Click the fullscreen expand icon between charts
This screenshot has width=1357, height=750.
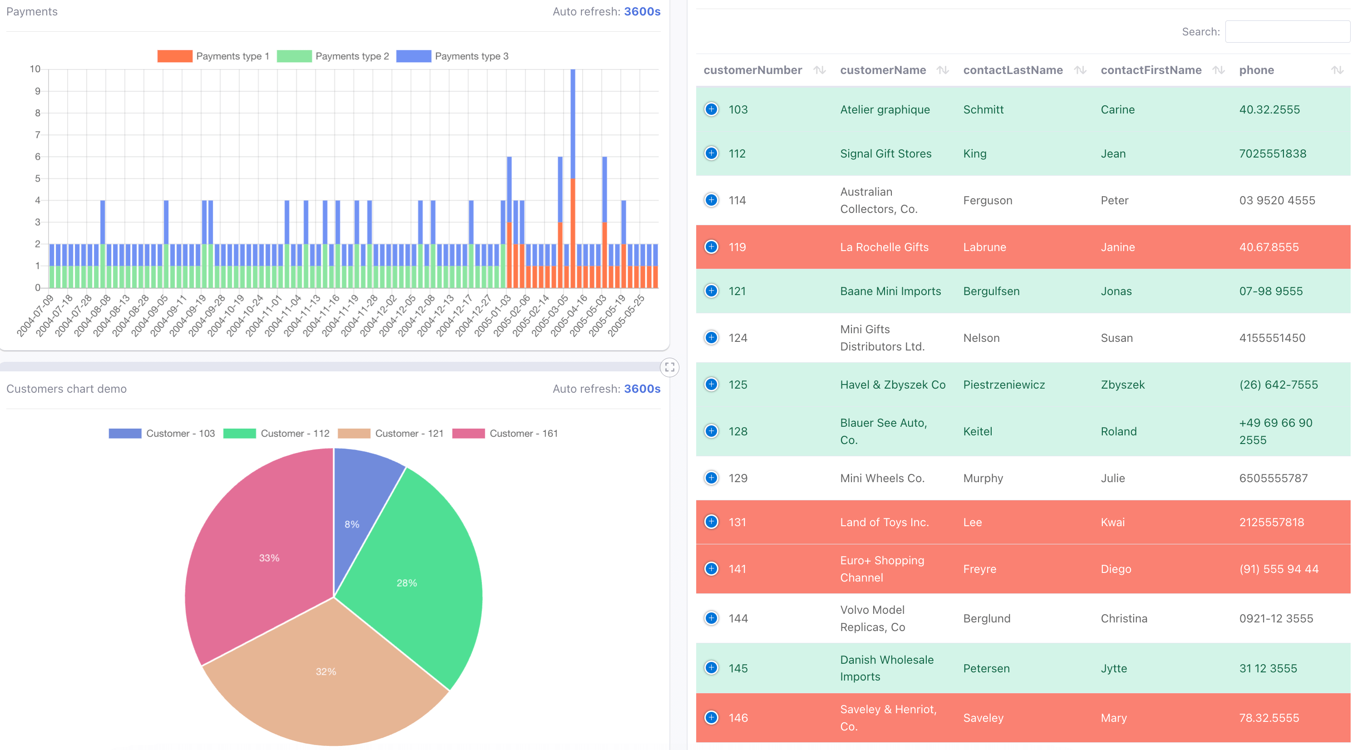pos(669,367)
